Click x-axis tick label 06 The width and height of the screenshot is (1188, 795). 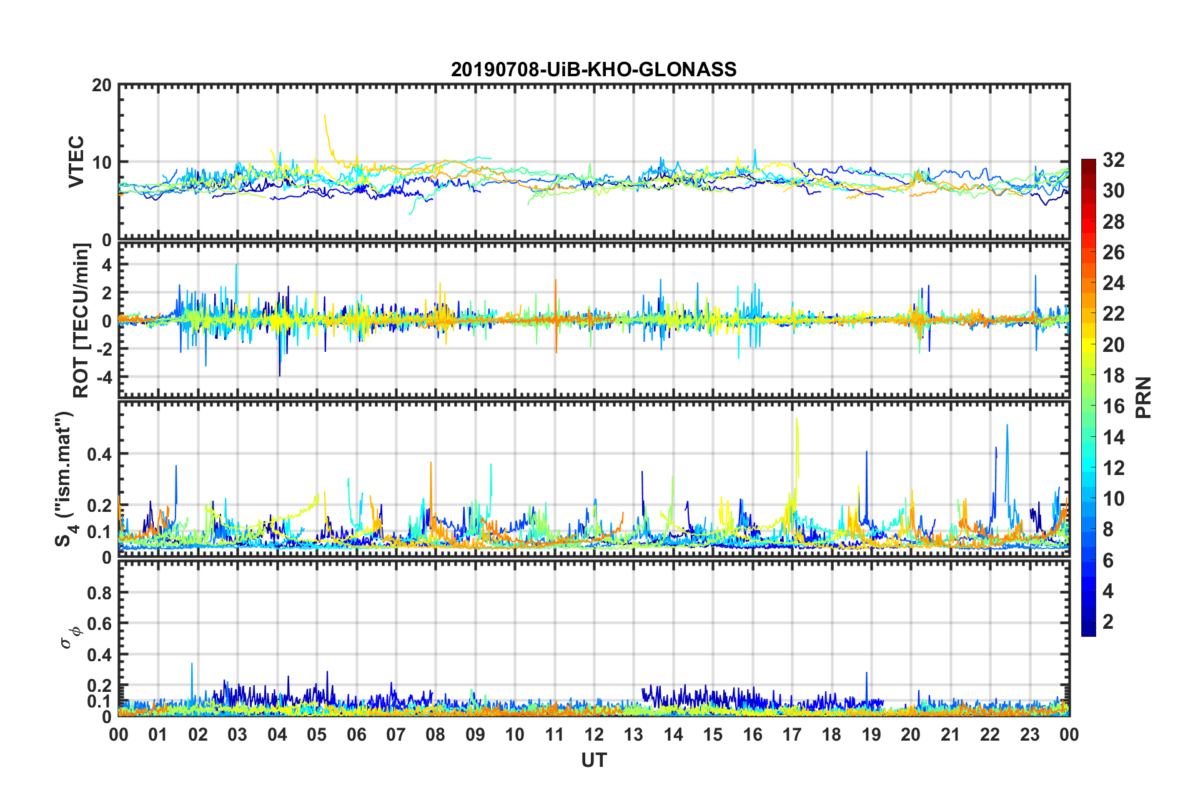point(356,734)
